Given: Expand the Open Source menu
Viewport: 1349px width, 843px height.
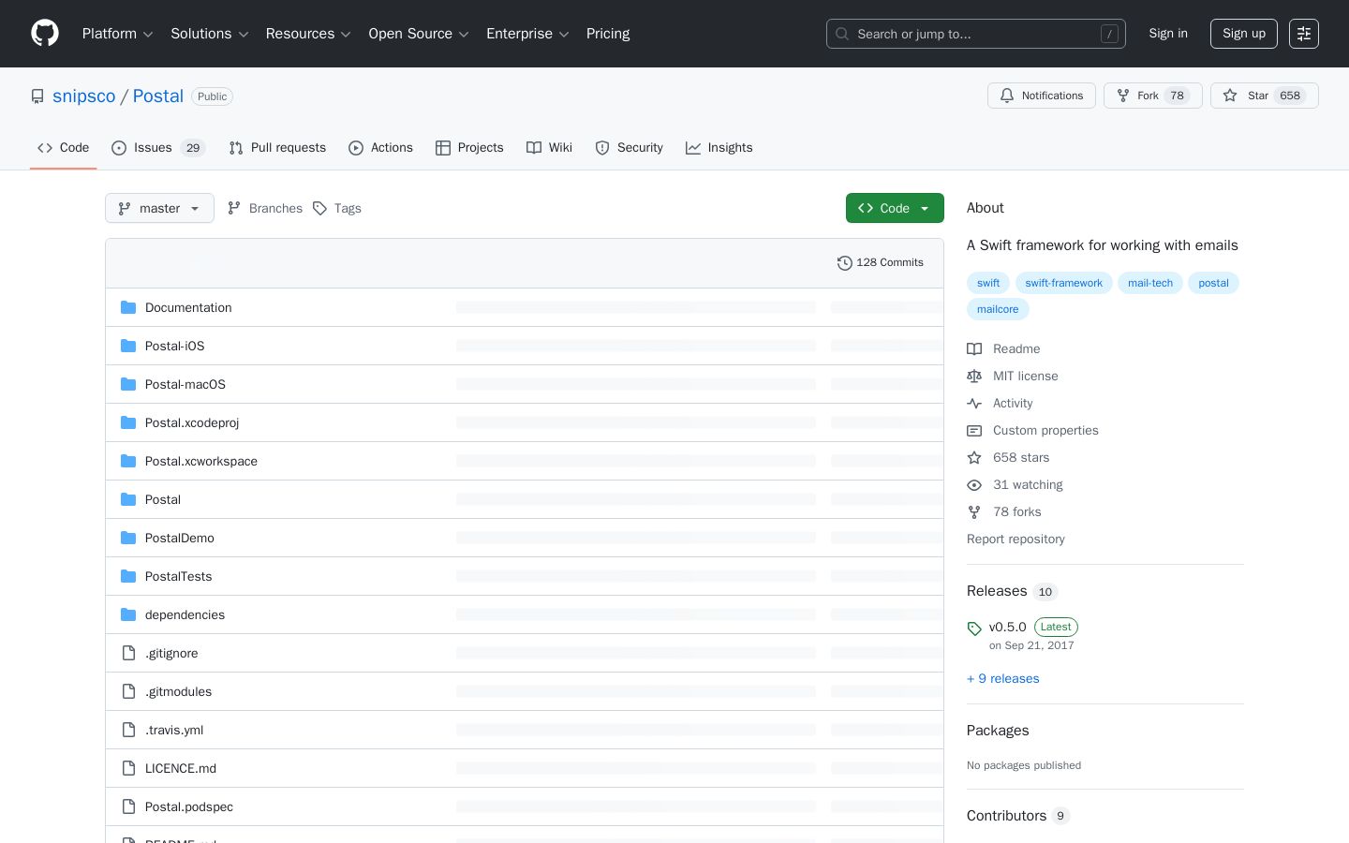Looking at the screenshot, I should (419, 34).
